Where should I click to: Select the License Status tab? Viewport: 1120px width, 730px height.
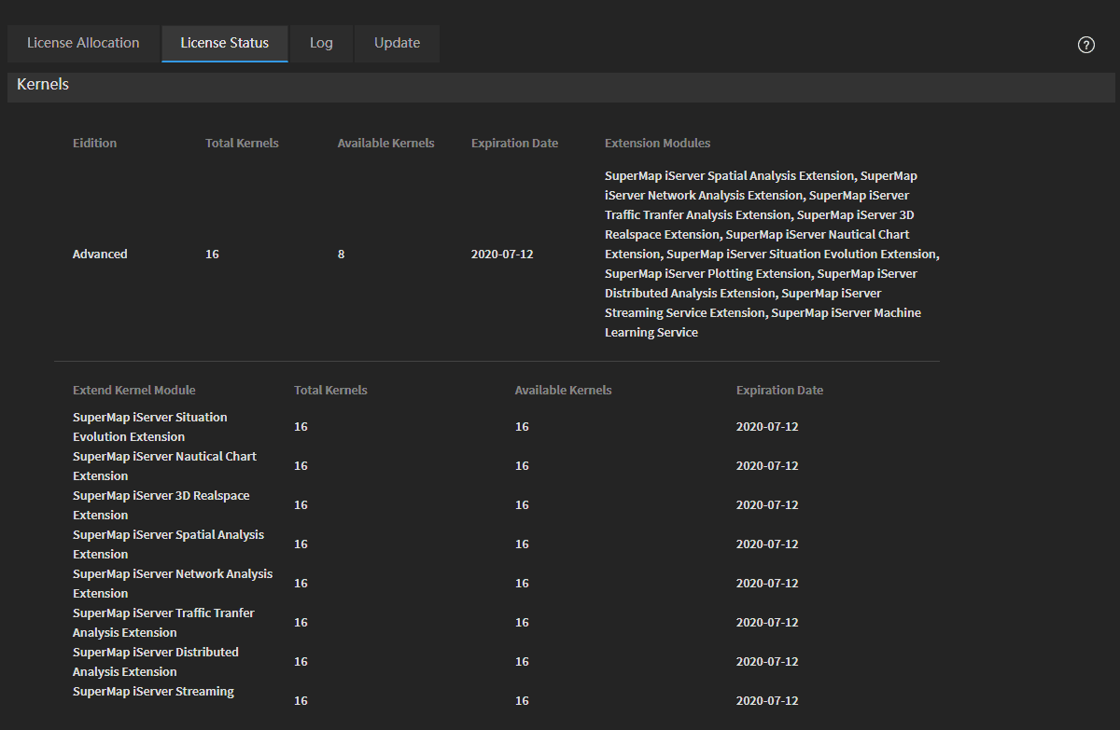224,43
